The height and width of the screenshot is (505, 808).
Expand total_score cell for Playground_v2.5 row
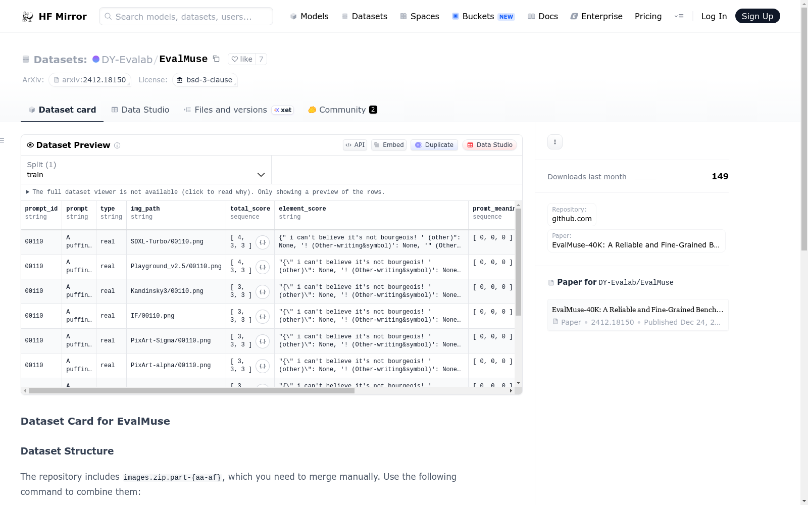pos(263,267)
